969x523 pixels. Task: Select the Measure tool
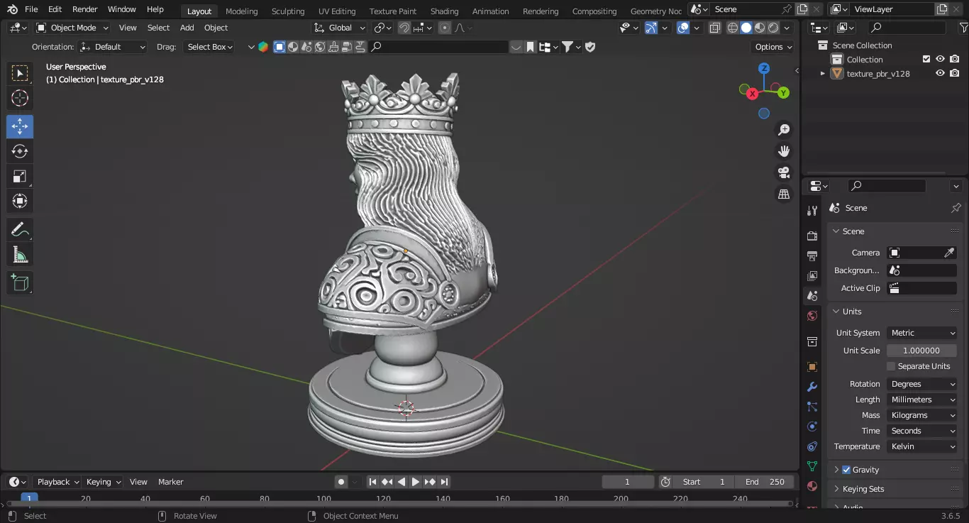point(20,255)
